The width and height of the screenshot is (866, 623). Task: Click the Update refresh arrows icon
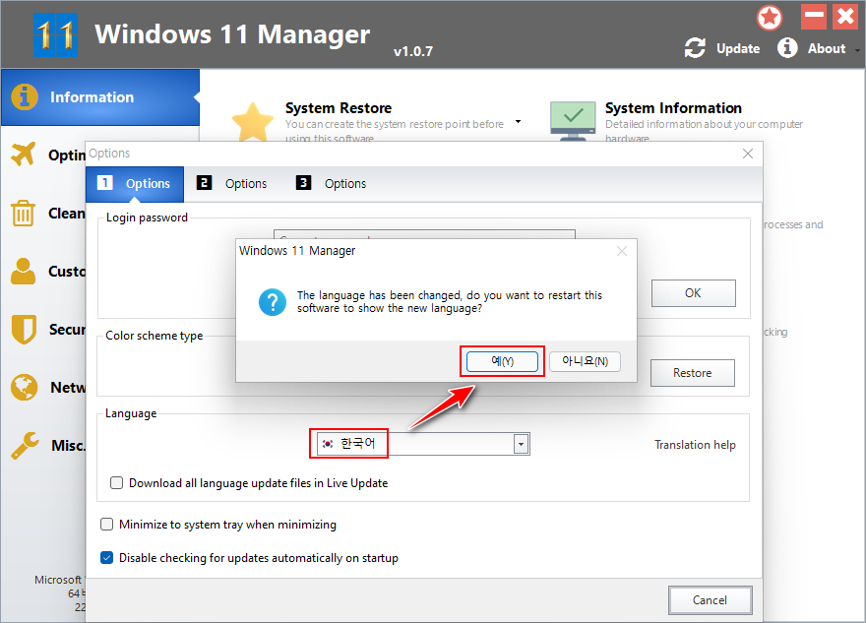(x=695, y=48)
